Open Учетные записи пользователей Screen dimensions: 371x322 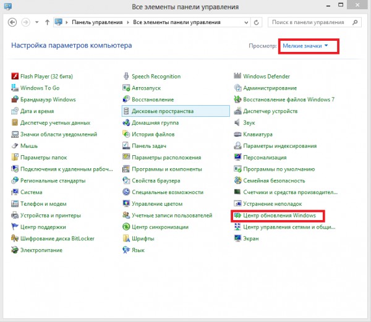[168, 215]
